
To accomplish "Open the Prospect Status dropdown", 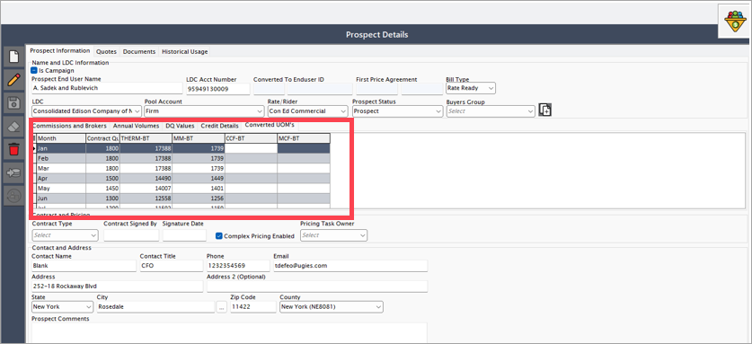I will [x=398, y=110].
